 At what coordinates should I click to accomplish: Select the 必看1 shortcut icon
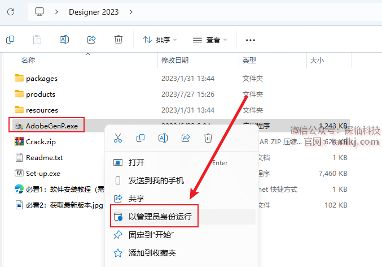(x=19, y=190)
